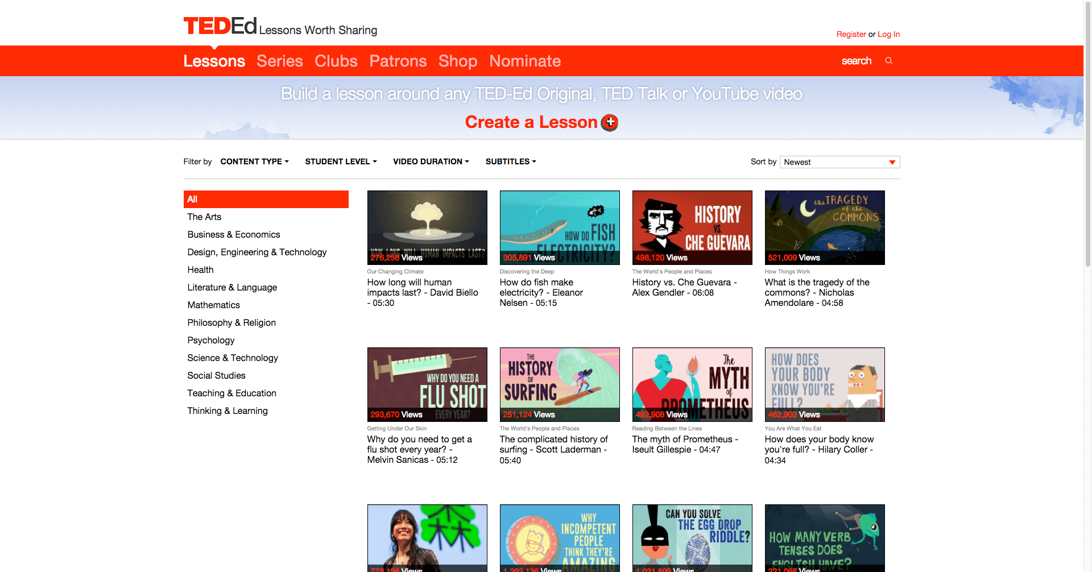Switch to the Clubs tab
This screenshot has width=1092, height=572.
pyautogui.click(x=336, y=61)
